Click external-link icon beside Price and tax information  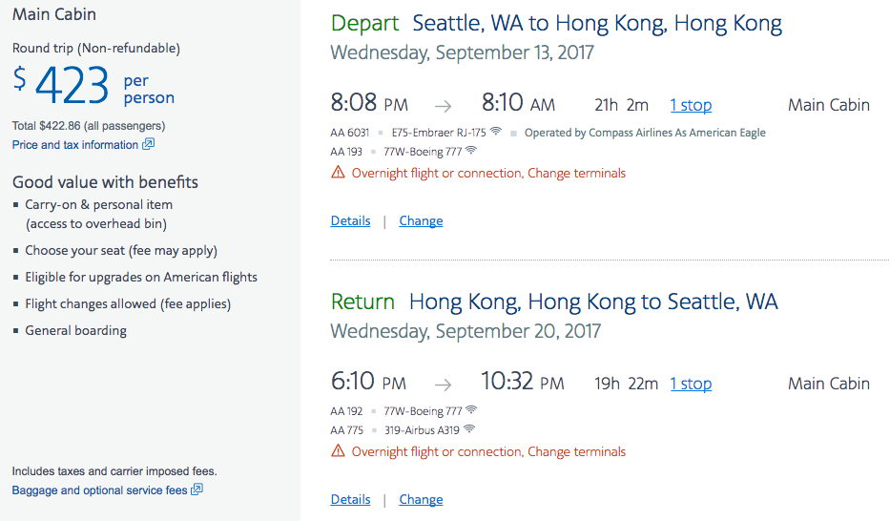point(148,145)
